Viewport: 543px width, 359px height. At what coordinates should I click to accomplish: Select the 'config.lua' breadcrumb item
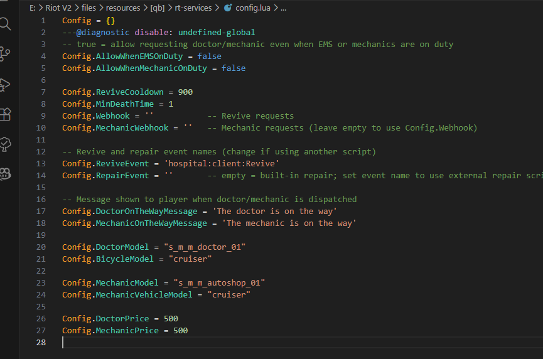(x=253, y=8)
